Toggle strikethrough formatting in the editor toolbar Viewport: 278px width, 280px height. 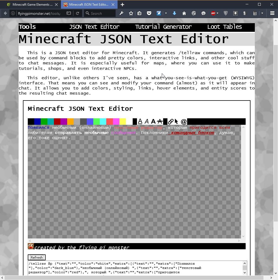click(160, 122)
